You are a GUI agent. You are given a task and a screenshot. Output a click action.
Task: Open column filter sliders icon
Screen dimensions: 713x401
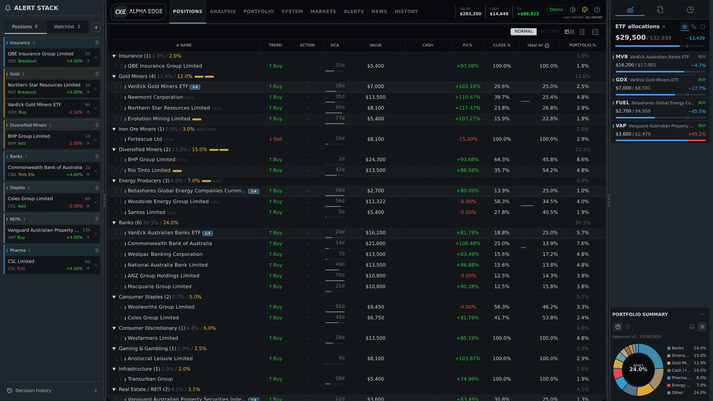[x=582, y=32]
